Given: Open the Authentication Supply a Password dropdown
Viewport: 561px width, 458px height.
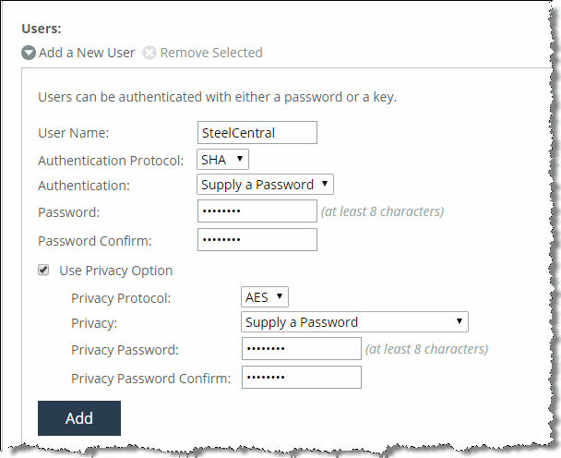Looking at the screenshot, I should (265, 185).
